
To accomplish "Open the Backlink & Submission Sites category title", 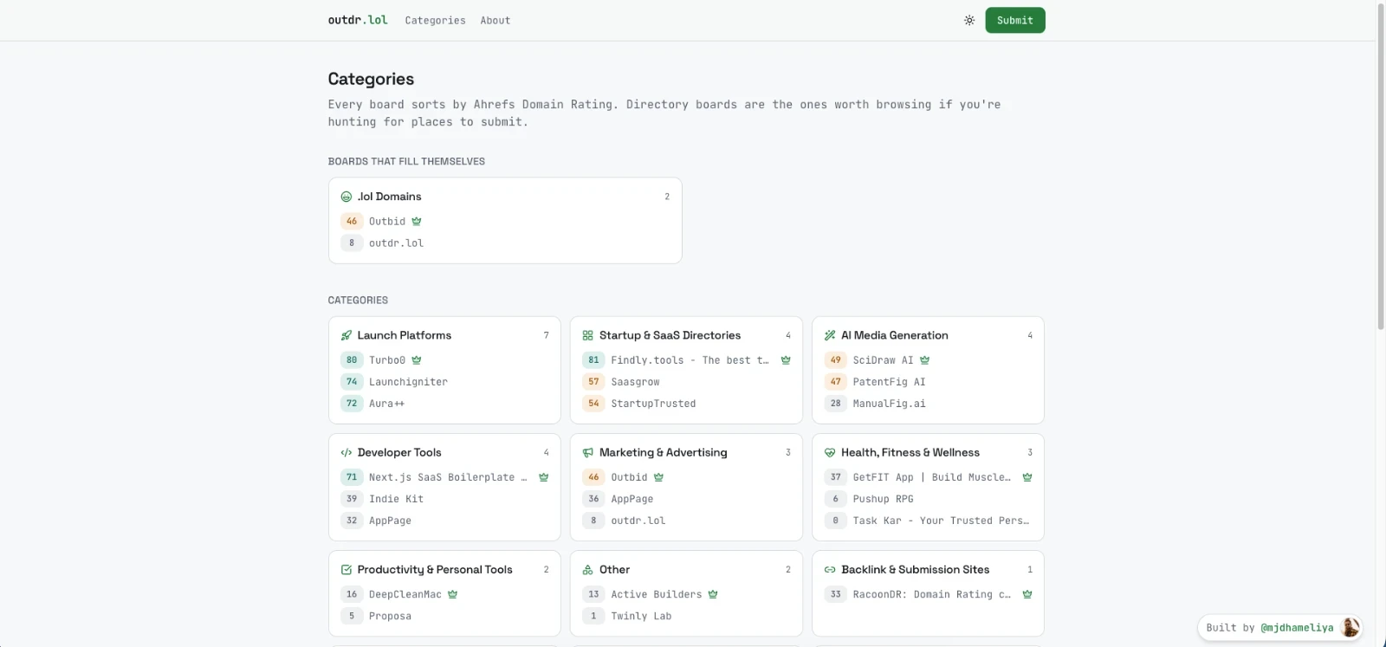I will (916, 570).
